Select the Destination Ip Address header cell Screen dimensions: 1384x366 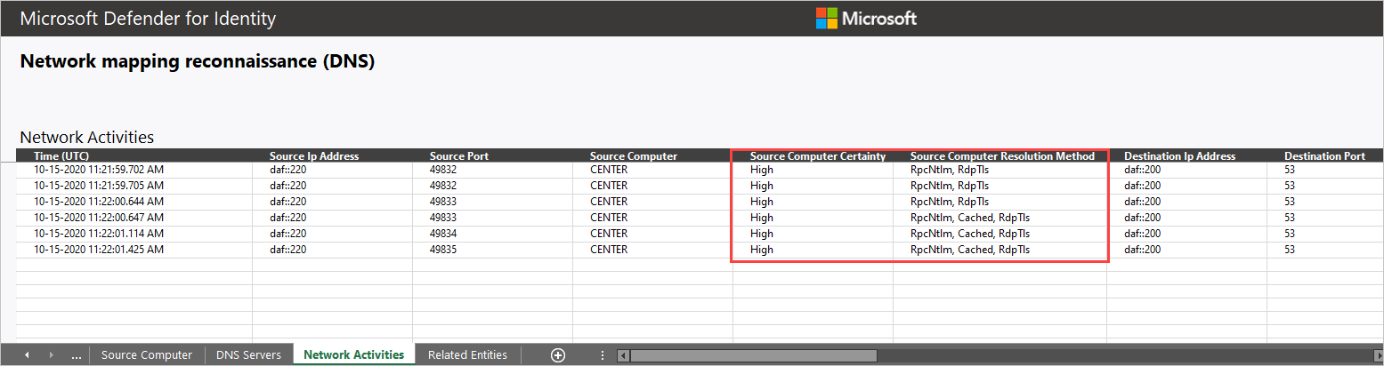click(x=1187, y=155)
